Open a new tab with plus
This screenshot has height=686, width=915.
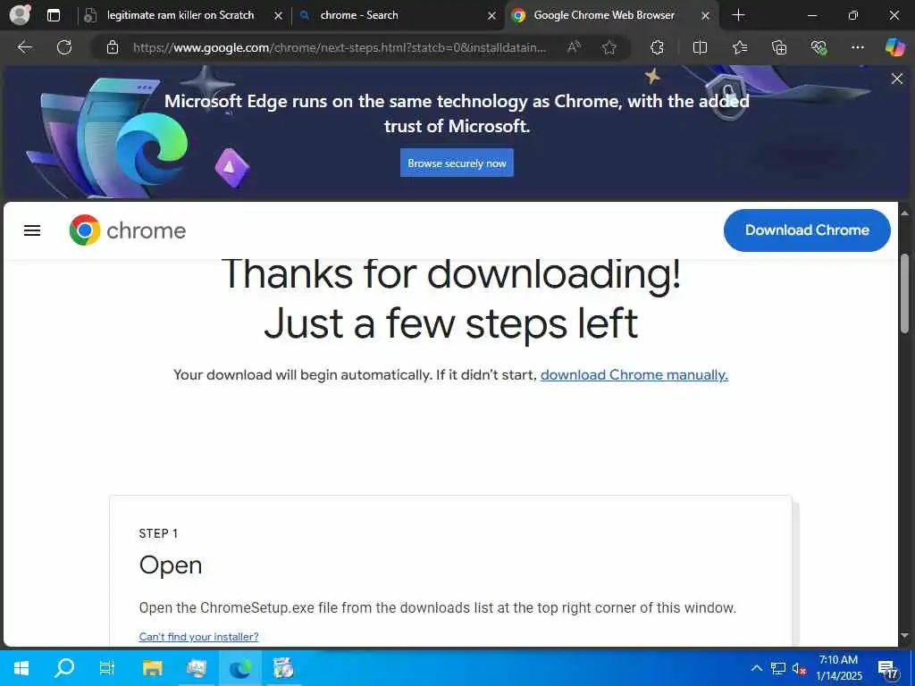point(738,15)
